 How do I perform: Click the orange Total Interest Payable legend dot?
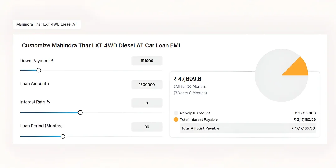point(176,119)
